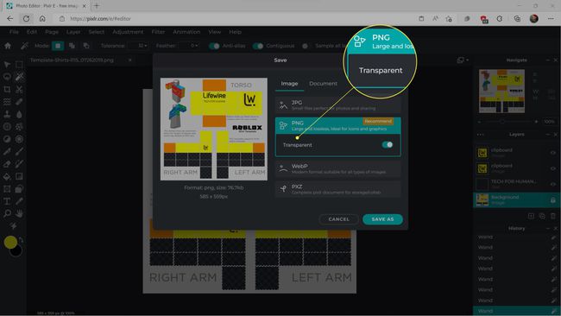
Task: Select the Hand pan tool
Action: click(19, 213)
